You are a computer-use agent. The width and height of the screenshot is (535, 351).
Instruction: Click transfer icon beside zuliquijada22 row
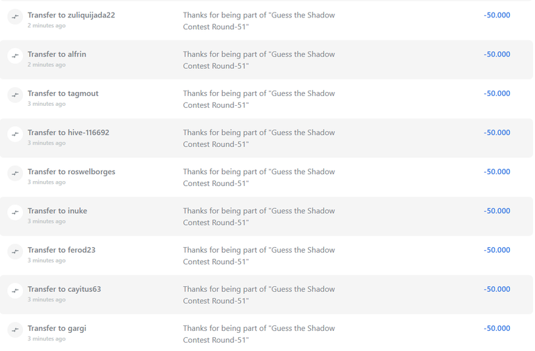[x=15, y=17]
